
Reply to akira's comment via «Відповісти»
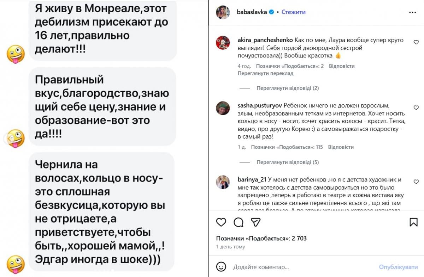coord(342,66)
